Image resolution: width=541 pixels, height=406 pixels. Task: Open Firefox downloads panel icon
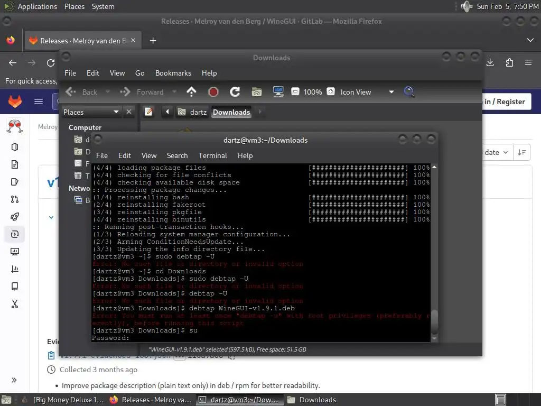tap(490, 62)
